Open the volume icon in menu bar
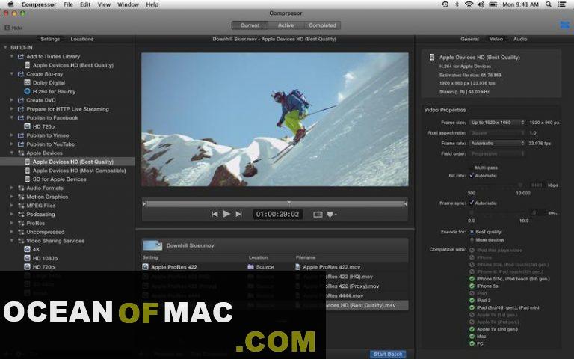Screen dimensions: 574x359 (481, 4)
